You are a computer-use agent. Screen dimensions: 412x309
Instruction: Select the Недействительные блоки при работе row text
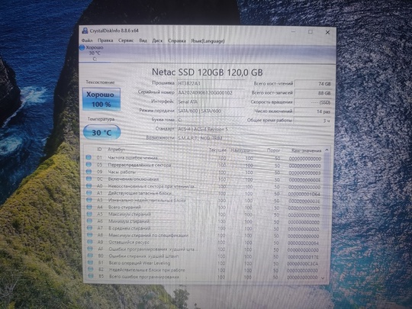147,269
